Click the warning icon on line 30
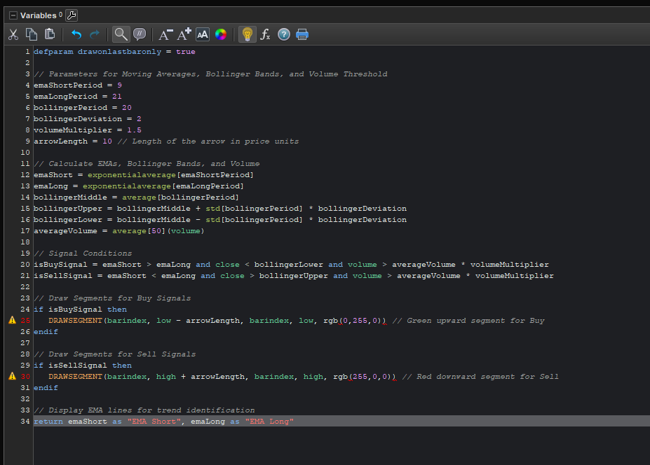The image size is (650, 465). tap(12, 376)
